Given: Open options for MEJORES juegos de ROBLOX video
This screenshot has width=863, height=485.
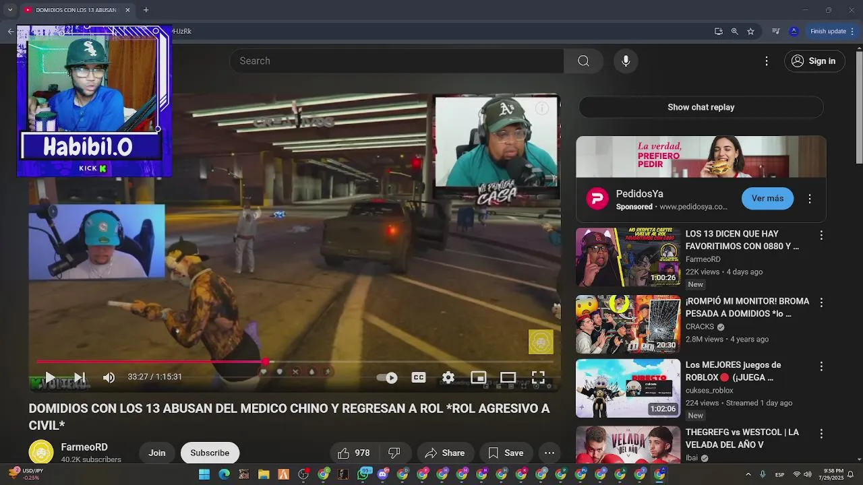Looking at the screenshot, I should point(821,366).
